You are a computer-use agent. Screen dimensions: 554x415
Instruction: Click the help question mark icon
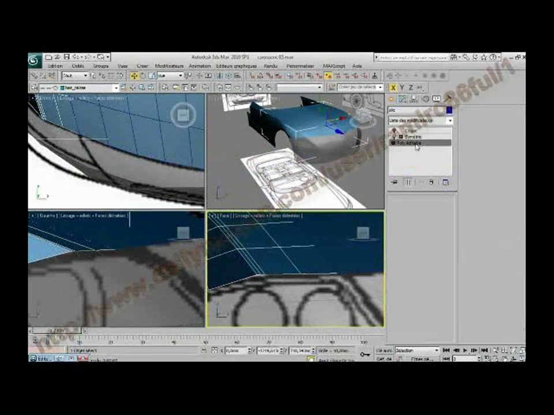pyautogui.click(x=493, y=57)
